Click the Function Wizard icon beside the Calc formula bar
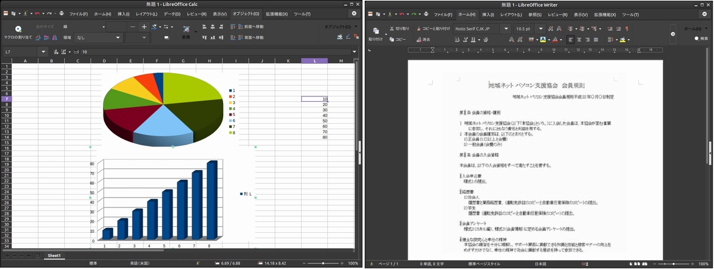 [57, 52]
